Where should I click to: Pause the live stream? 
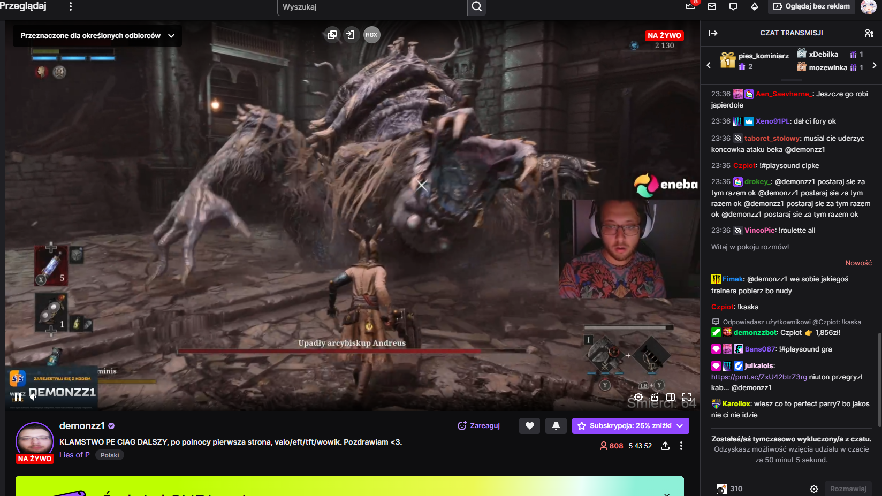[x=18, y=396]
